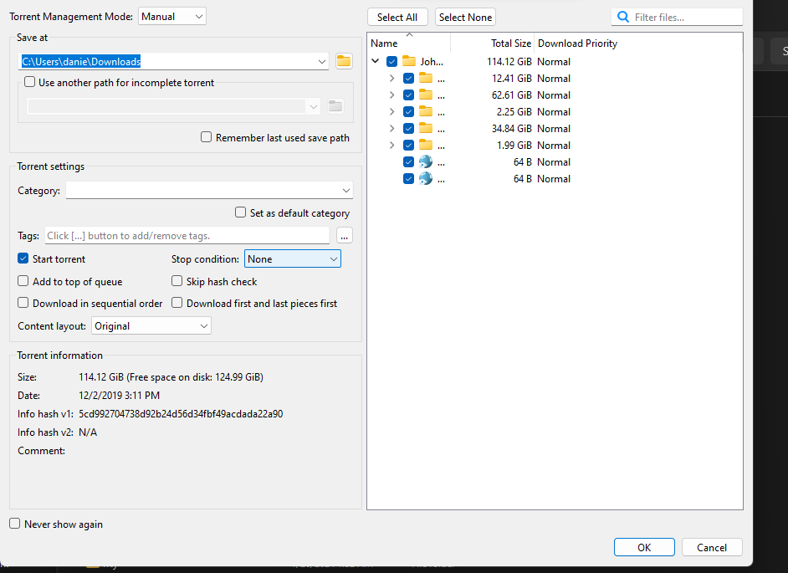Screen dimensions: 788x573
Task: Click the search icon in Filter files box
Action: (622, 17)
